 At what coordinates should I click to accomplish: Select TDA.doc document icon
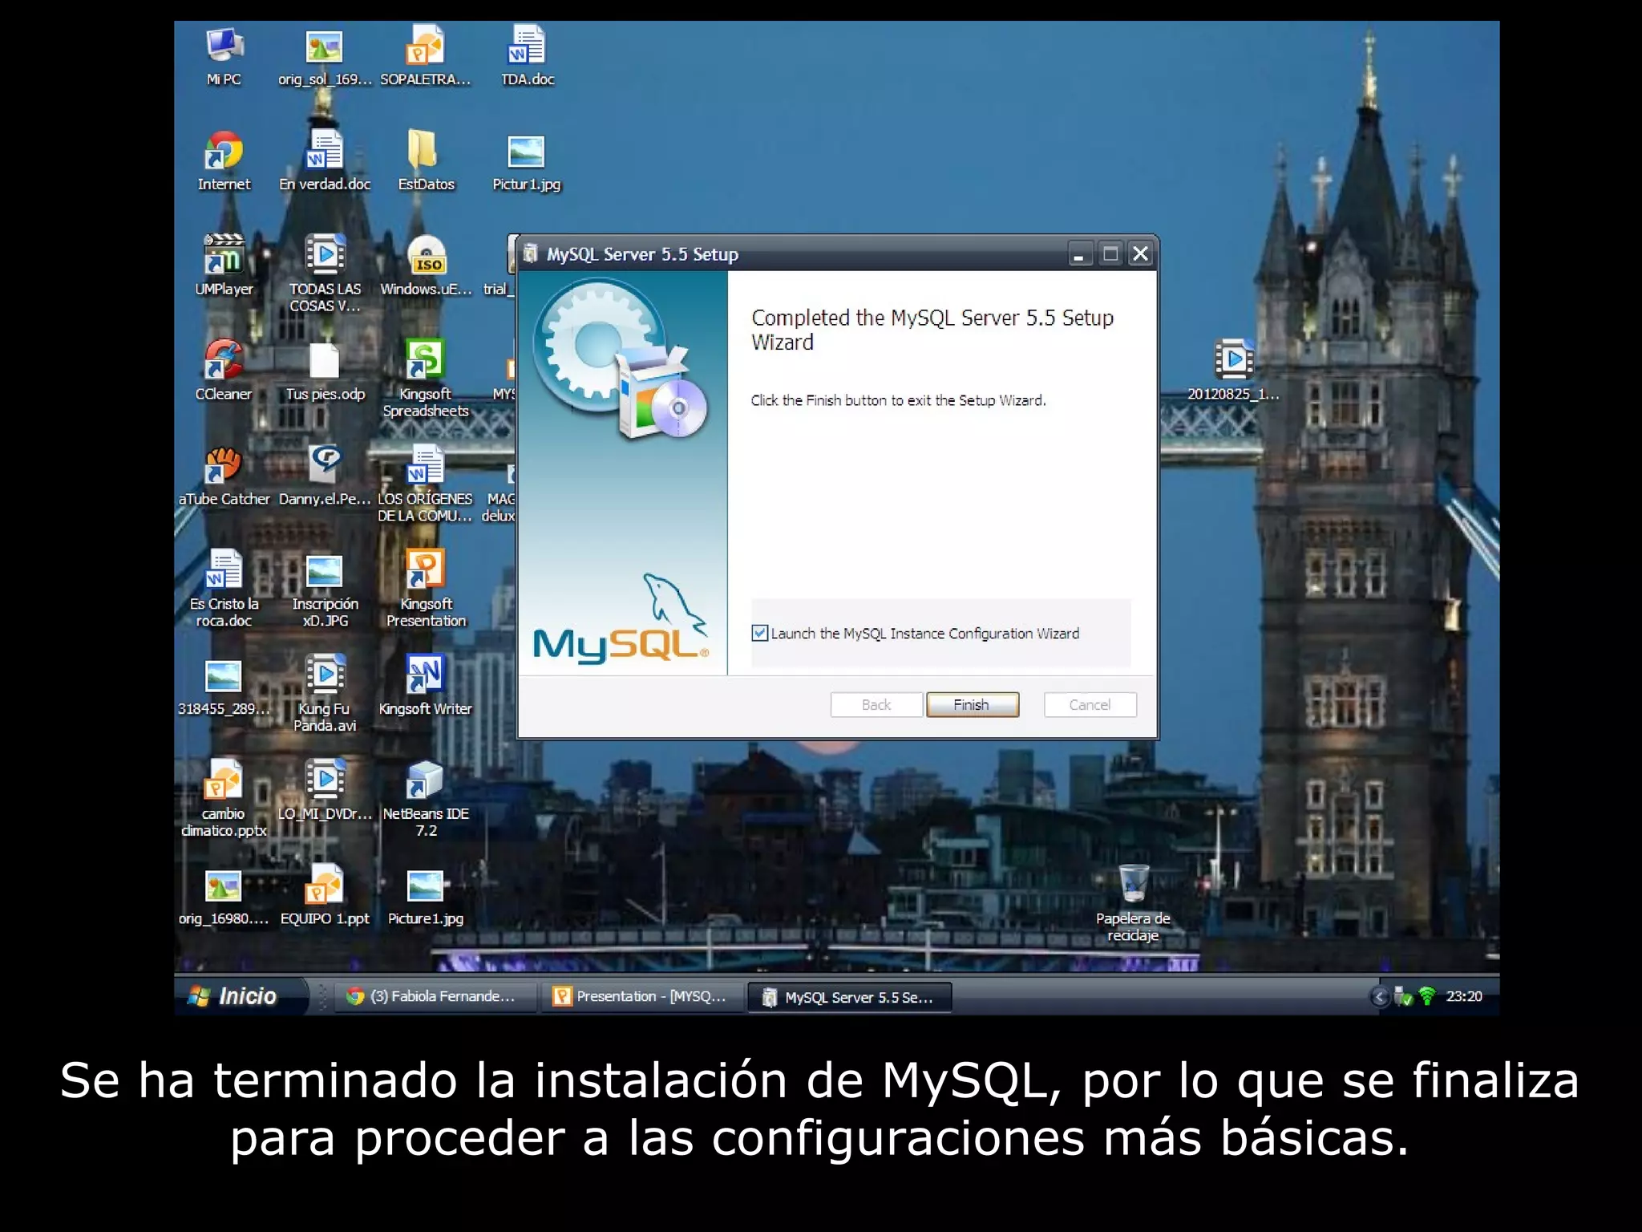pyautogui.click(x=527, y=47)
